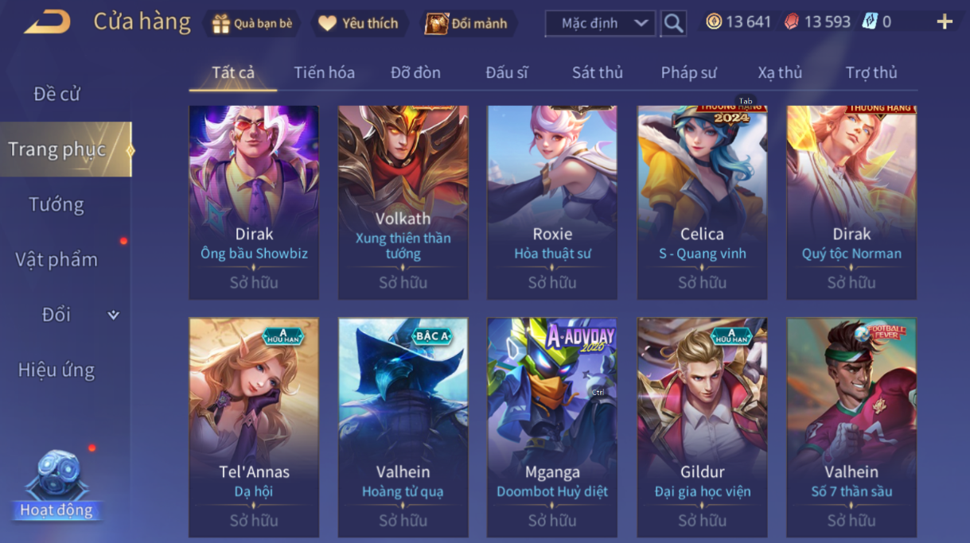
Task: Click Sở hữu under Tel'Annas Dạ hội
Action: (x=254, y=521)
